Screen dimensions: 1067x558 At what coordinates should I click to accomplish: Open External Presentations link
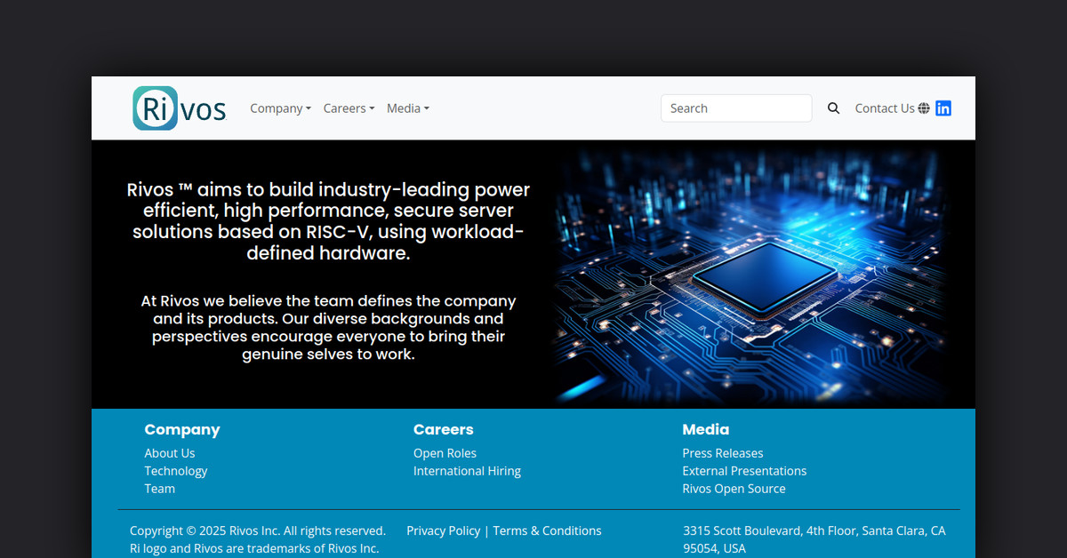click(x=744, y=471)
